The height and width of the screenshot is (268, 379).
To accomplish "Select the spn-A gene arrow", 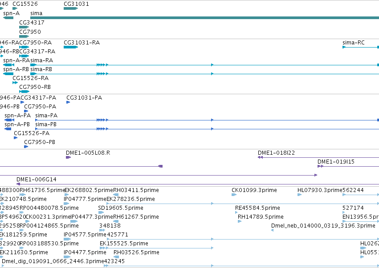I will (x=8, y=18).
